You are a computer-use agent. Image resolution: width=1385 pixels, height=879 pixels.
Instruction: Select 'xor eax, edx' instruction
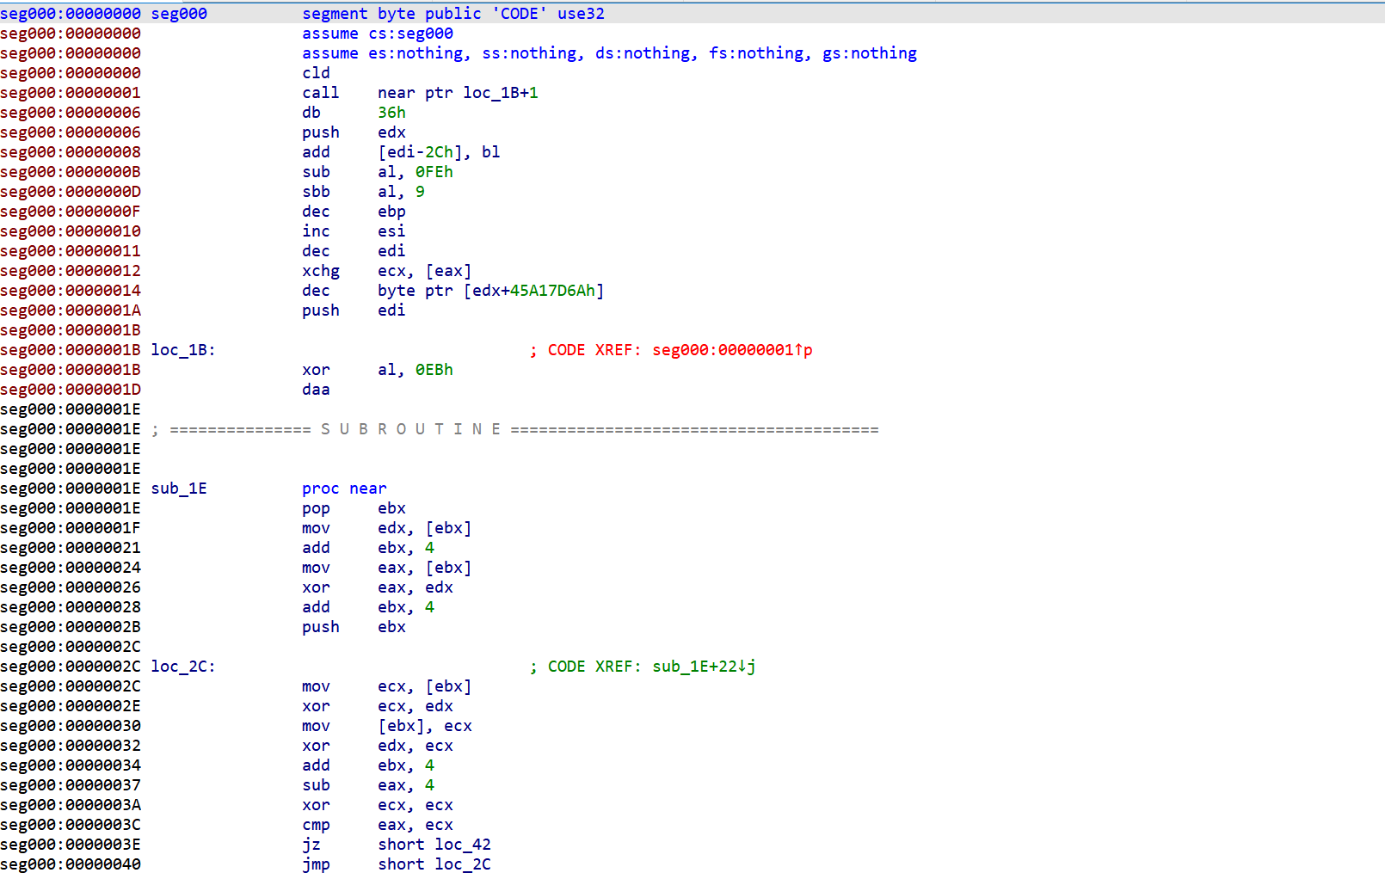378,587
